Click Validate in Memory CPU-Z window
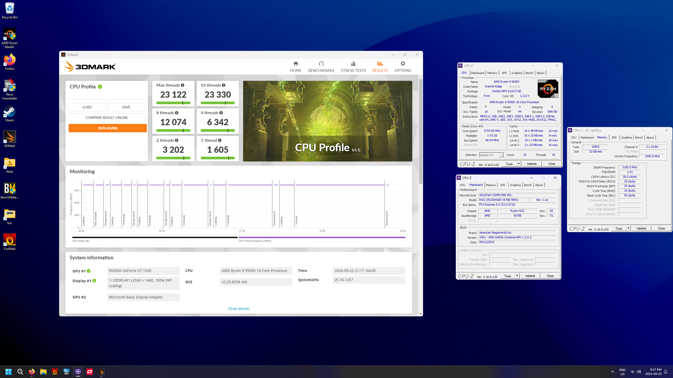 click(x=641, y=228)
